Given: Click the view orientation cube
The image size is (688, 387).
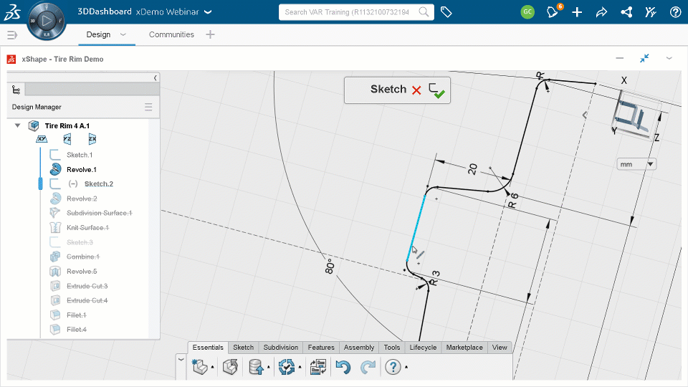Looking at the screenshot, I should click(x=634, y=116).
